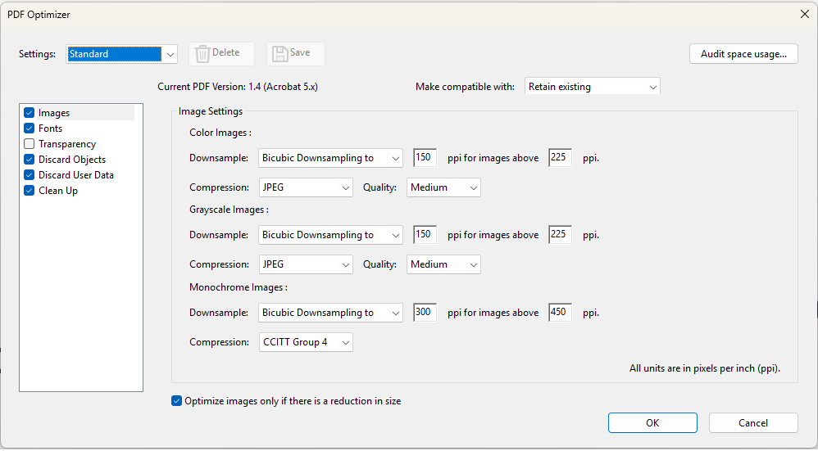The image size is (818, 451).
Task: Select the Transparency panel item
Action: (x=67, y=144)
